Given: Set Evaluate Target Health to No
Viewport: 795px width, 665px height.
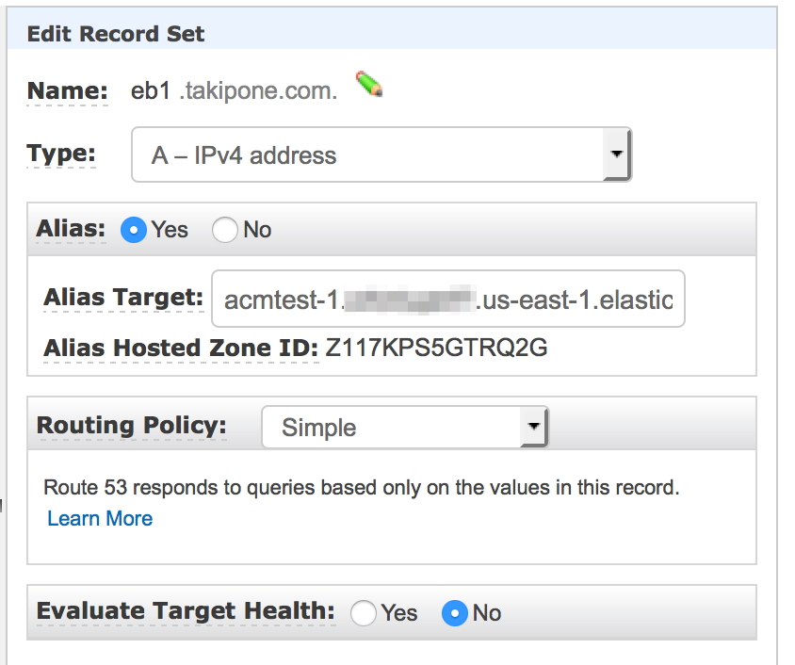Looking at the screenshot, I should tap(455, 613).
